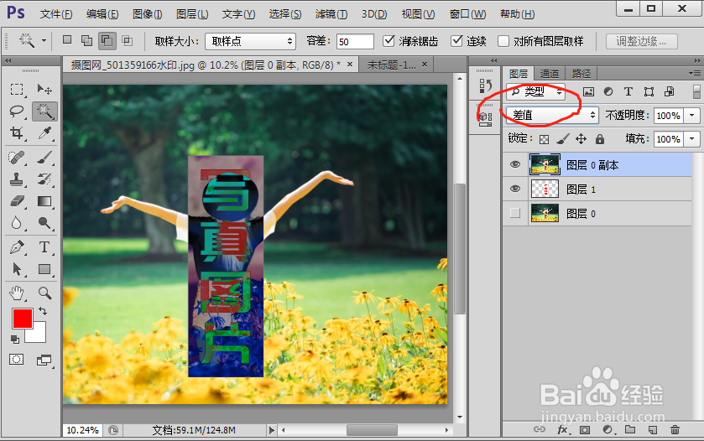Select the Pen tool

coord(17,247)
